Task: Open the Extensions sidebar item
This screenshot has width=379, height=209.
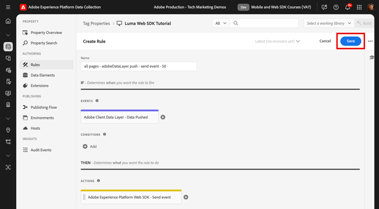Action: (x=39, y=86)
